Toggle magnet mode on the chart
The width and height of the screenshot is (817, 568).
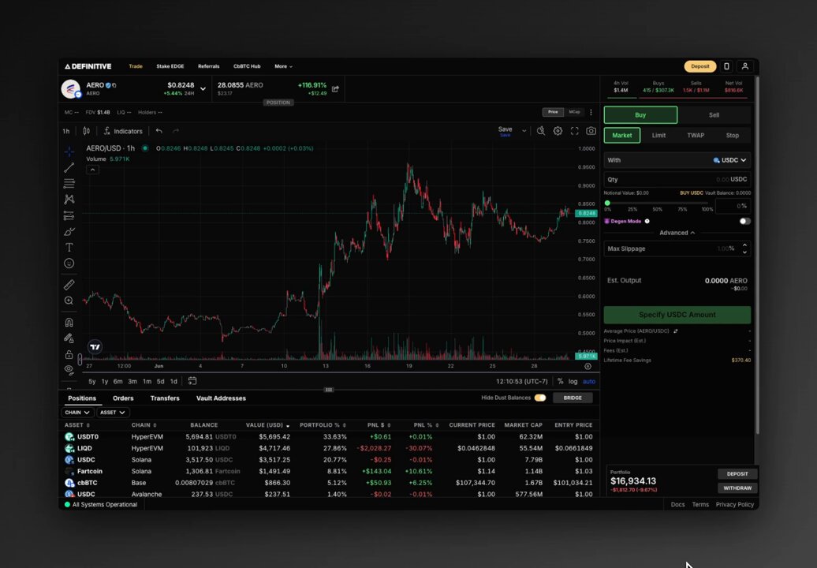pos(69,323)
